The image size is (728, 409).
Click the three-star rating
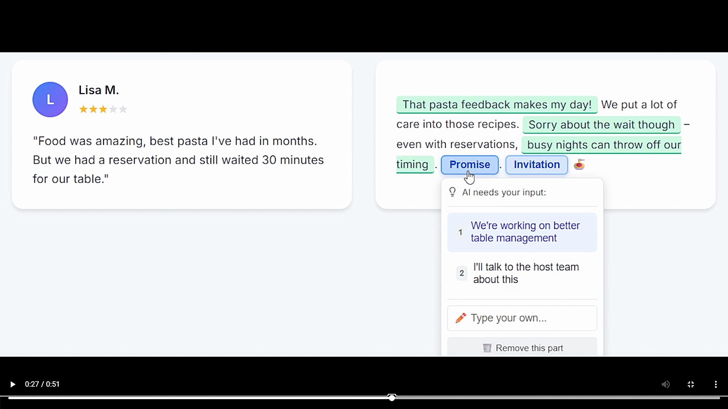tap(103, 110)
